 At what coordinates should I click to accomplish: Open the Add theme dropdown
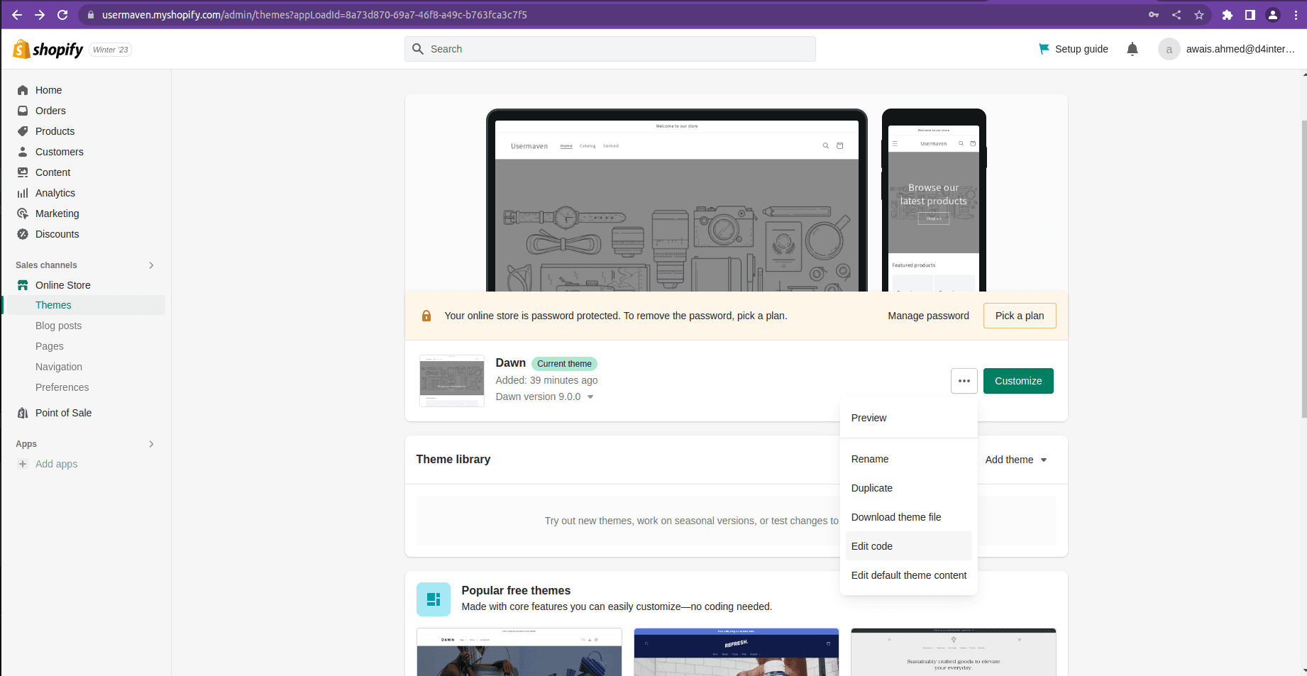[x=1015, y=460]
